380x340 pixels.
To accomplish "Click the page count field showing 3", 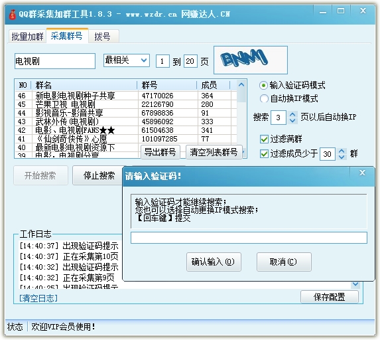I will [x=279, y=118].
